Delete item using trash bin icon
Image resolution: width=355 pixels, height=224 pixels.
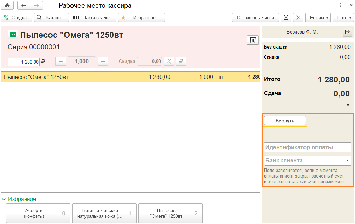click(252, 40)
